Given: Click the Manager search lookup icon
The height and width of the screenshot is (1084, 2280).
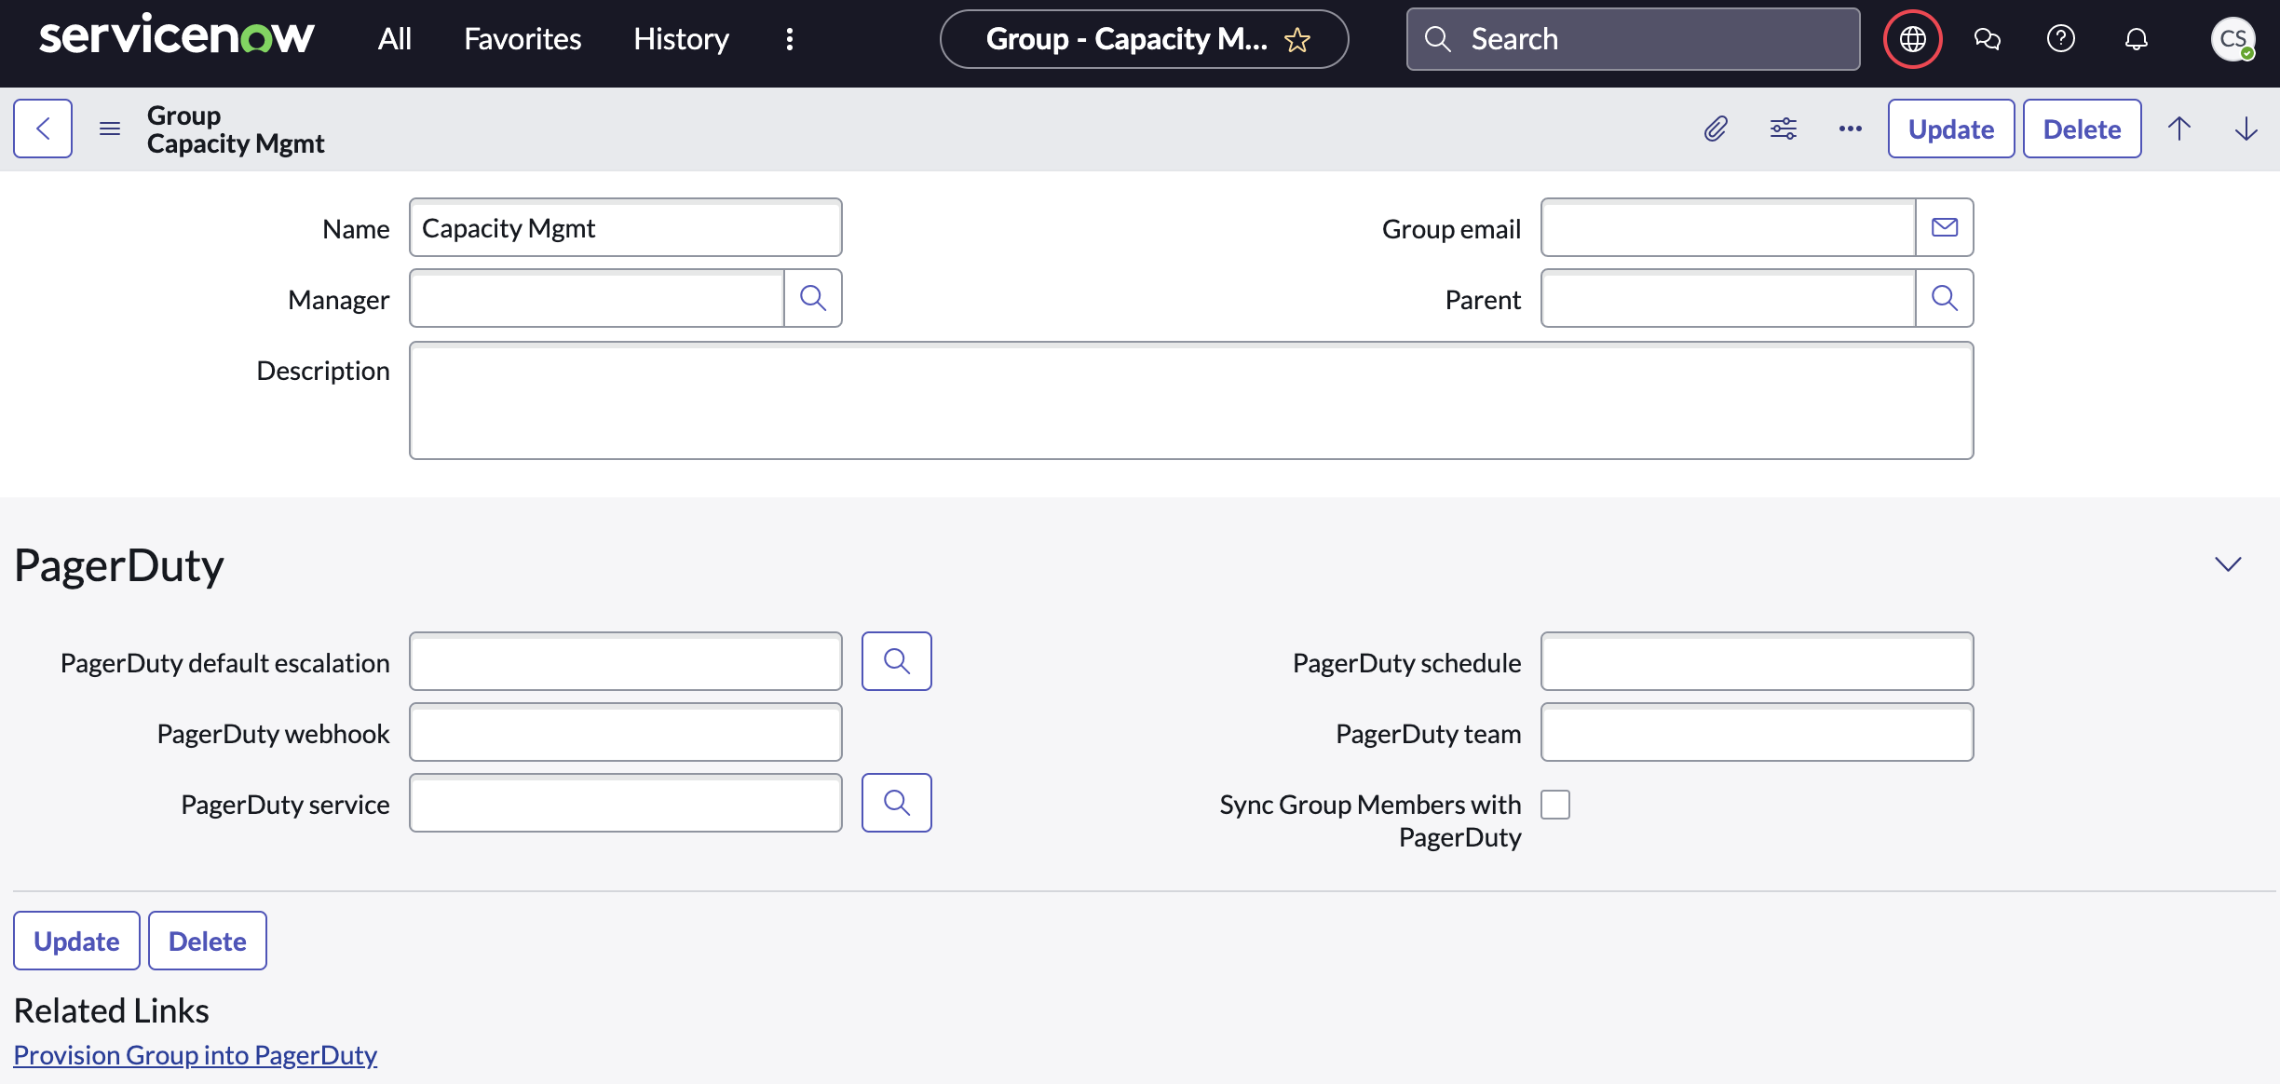Looking at the screenshot, I should pos(814,298).
